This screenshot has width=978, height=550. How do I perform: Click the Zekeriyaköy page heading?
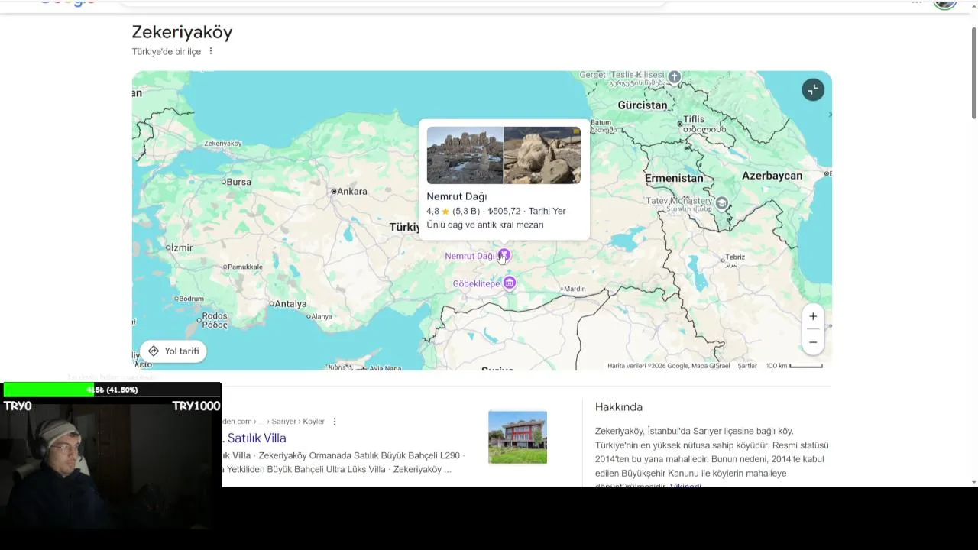point(182,32)
